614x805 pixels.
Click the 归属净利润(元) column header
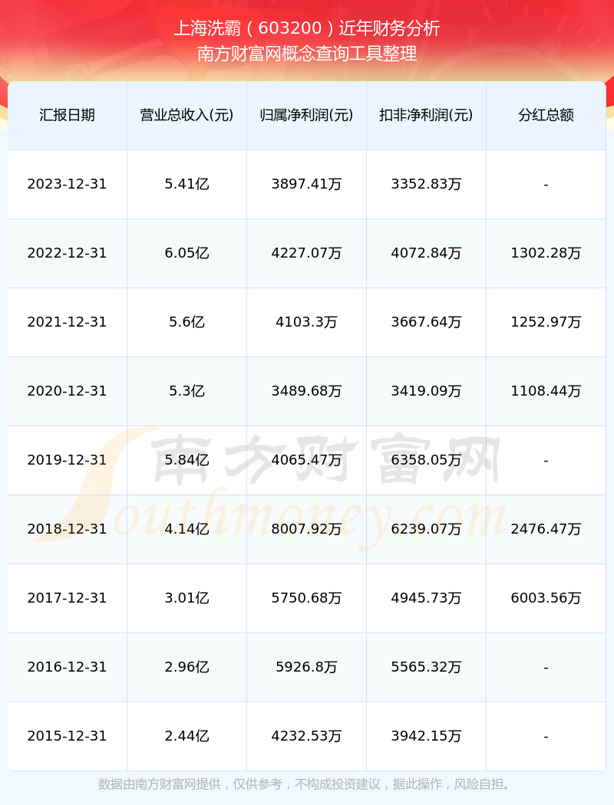pyautogui.click(x=307, y=115)
